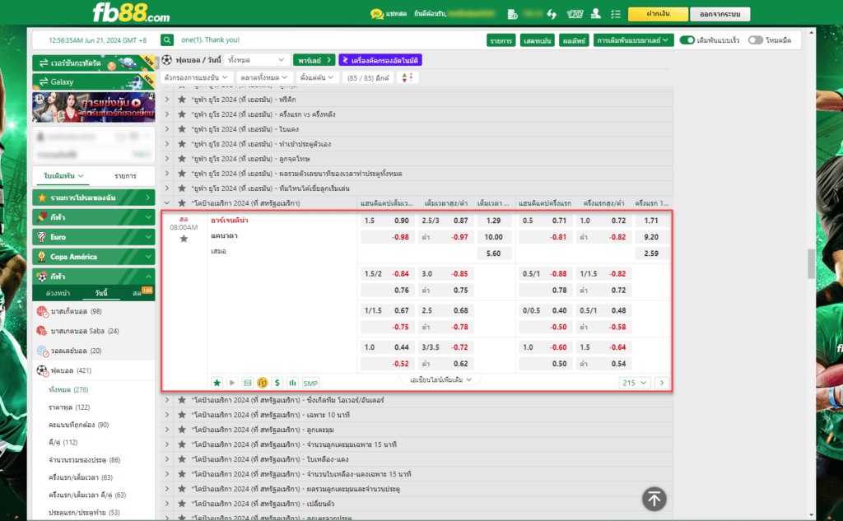Click the page's vertical scrollbar thumb

[x=811, y=263]
